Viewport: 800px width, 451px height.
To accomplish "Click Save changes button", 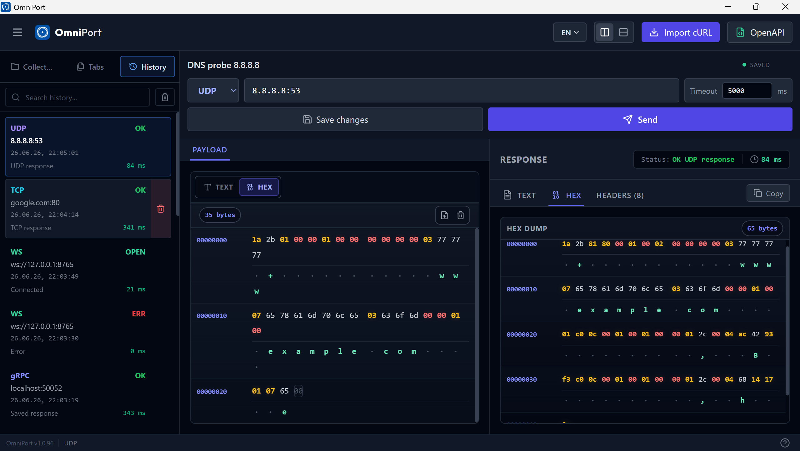I will coord(335,119).
